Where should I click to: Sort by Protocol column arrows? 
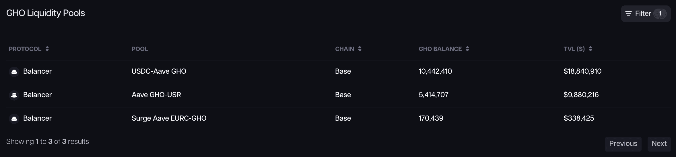click(x=47, y=49)
